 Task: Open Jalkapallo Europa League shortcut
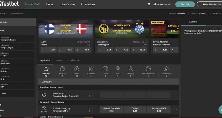point(17,47)
